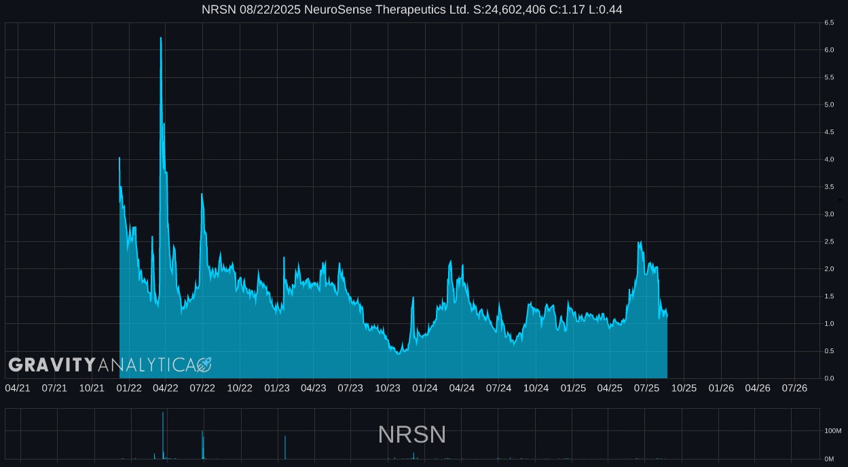Click the 0.5 price axis value
Image resolution: width=848 pixels, height=467 pixels.
(829, 351)
